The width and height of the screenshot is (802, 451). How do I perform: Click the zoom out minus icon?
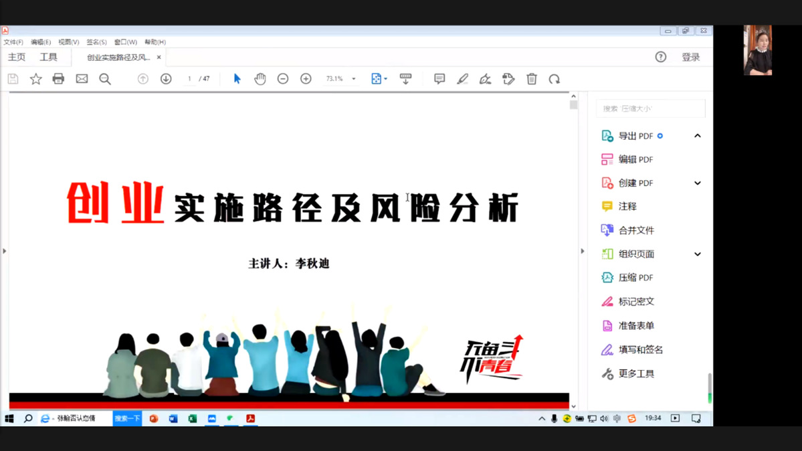point(283,79)
